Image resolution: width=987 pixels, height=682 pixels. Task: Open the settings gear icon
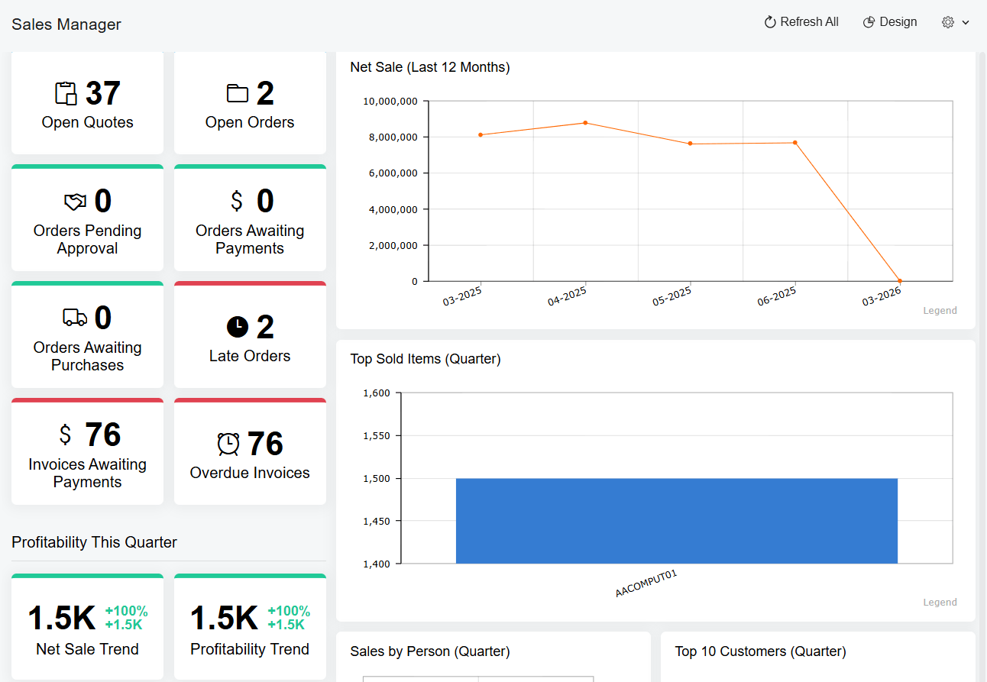tap(947, 21)
